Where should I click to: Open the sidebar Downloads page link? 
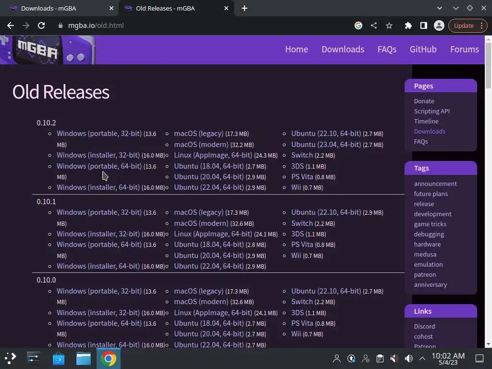point(430,131)
